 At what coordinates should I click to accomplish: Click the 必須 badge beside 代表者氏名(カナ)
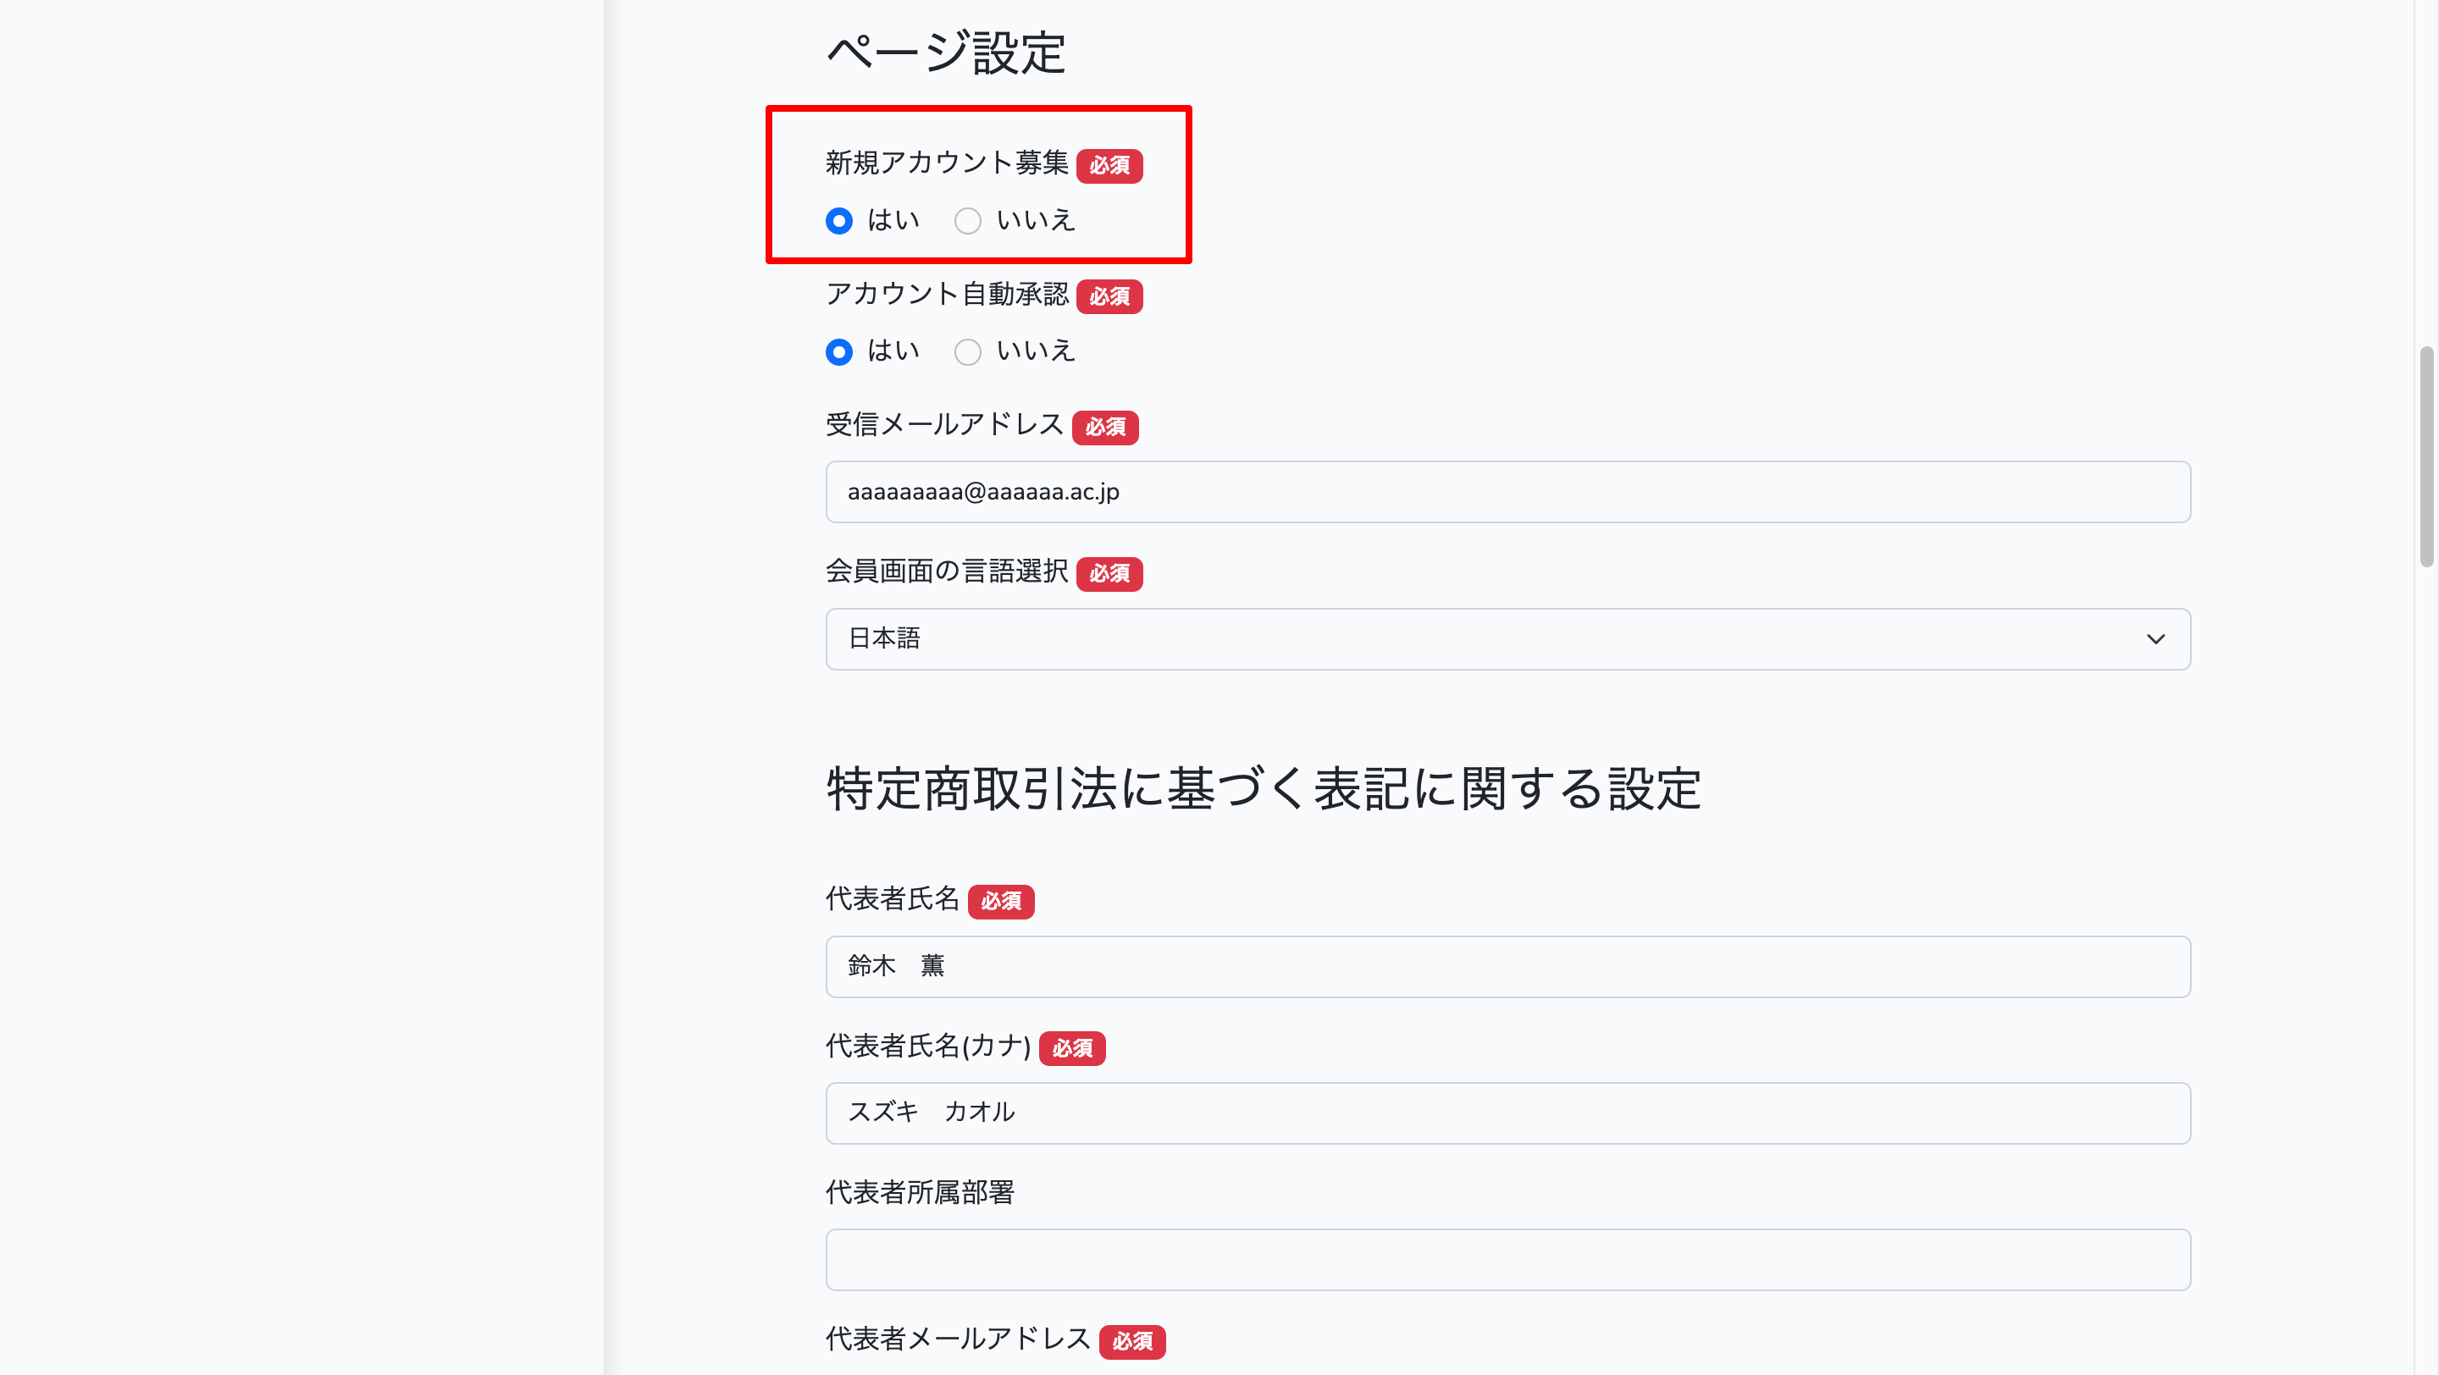click(x=1072, y=1048)
